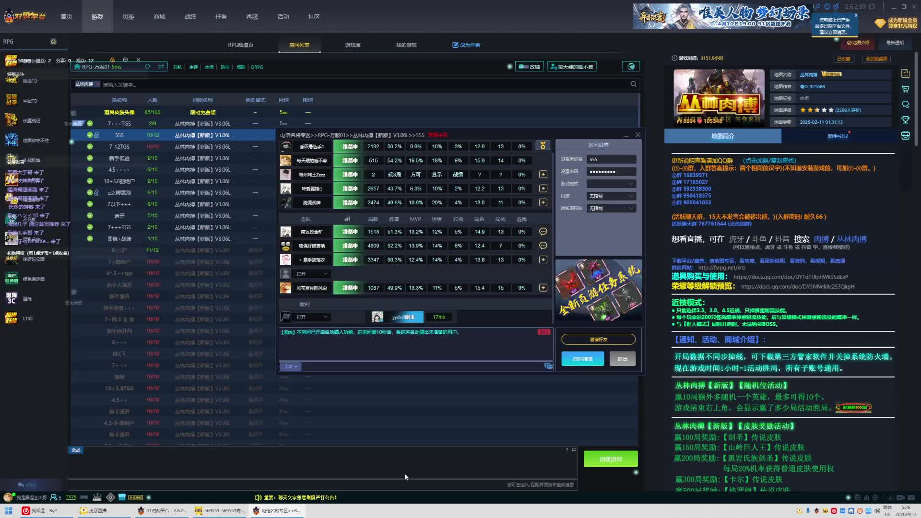Click the globe icon above room list
Image resolution: width=921 pixels, height=518 pixels.
point(631,67)
